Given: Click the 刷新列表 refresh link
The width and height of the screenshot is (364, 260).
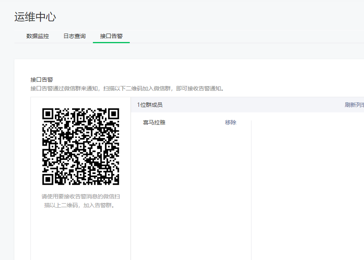Looking at the screenshot, I should click(x=354, y=105).
